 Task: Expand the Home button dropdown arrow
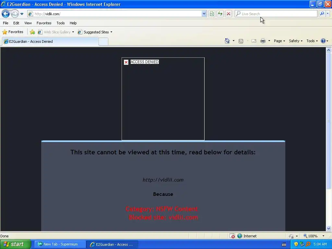(x=233, y=41)
